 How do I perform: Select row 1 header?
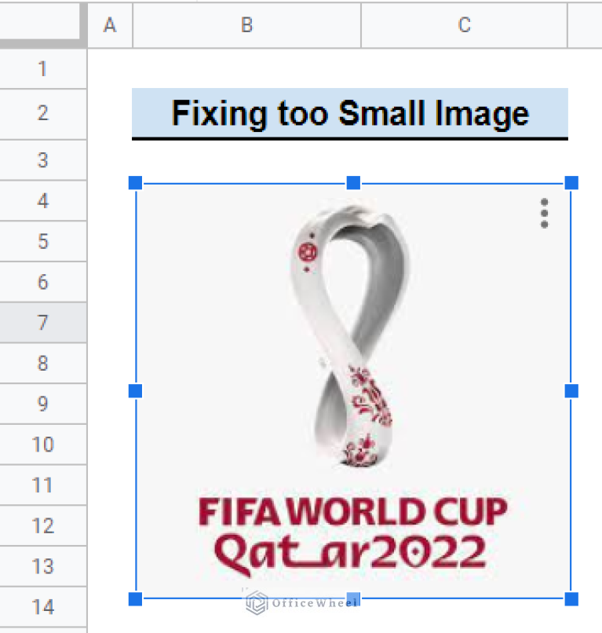point(43,69)
